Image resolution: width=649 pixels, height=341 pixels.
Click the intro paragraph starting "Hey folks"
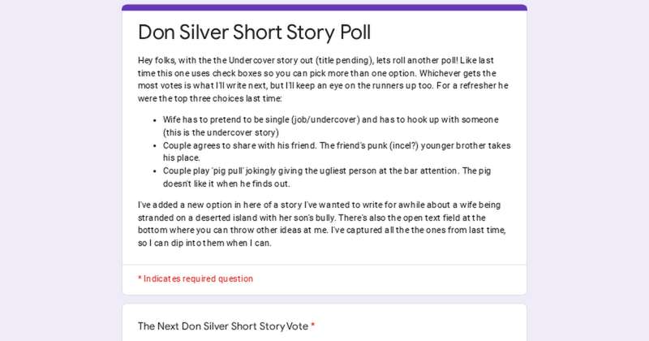(x=324, y=80)
